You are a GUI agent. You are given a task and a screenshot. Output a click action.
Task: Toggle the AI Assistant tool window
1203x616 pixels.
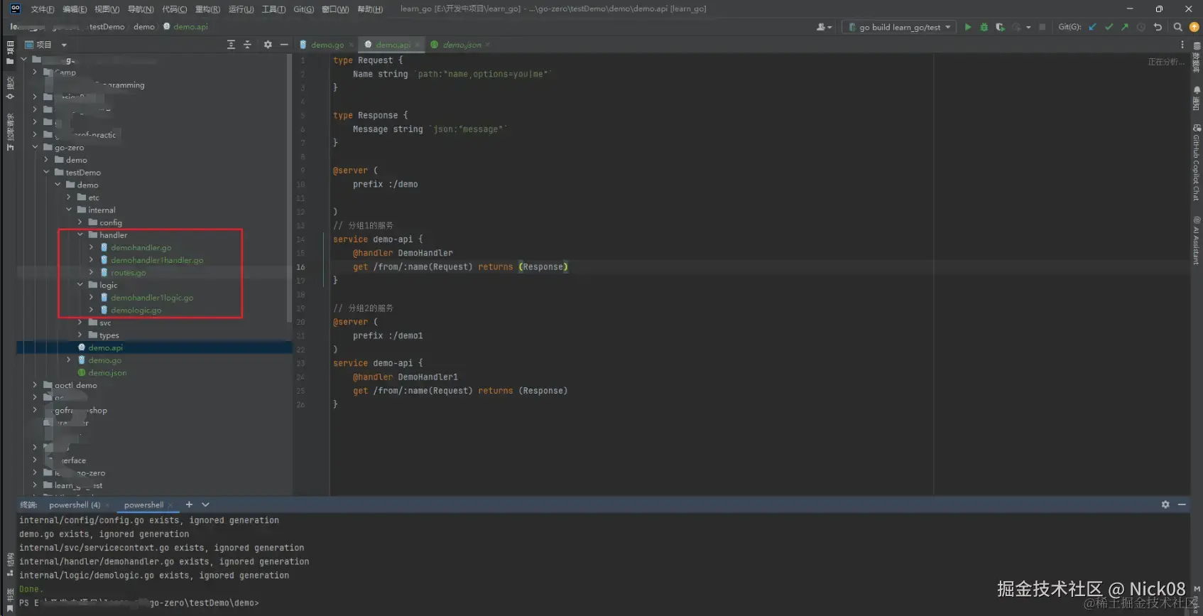point(1196,242)
